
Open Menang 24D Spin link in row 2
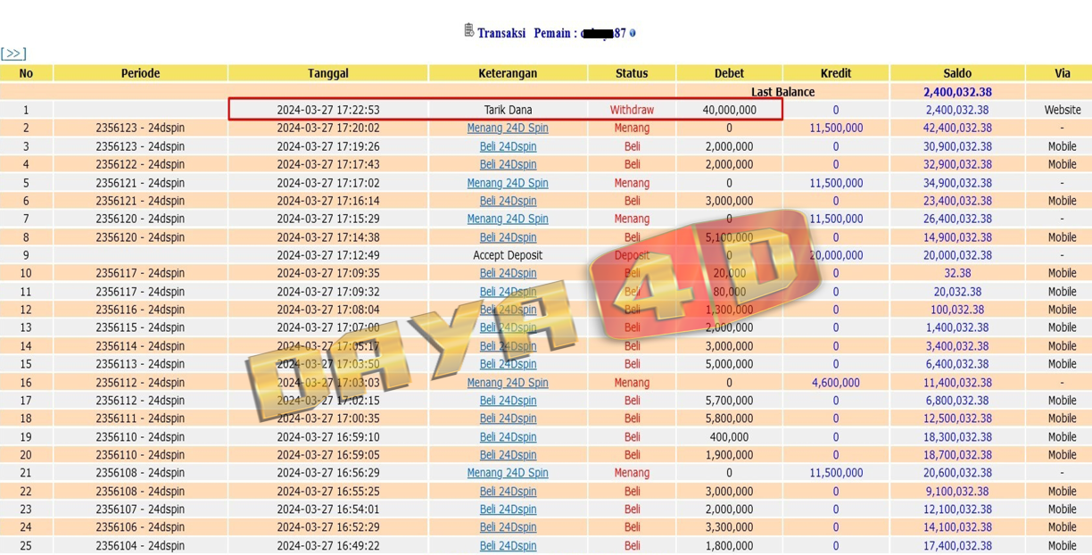[x=508, y=128]
